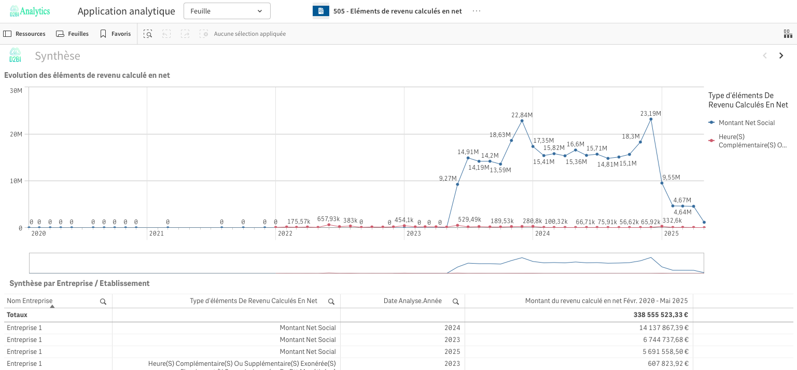The width and height of the screenshot is (797, 370).
Task: Open the three-dots menu beside the sheet title
Action: coord(477,11)
